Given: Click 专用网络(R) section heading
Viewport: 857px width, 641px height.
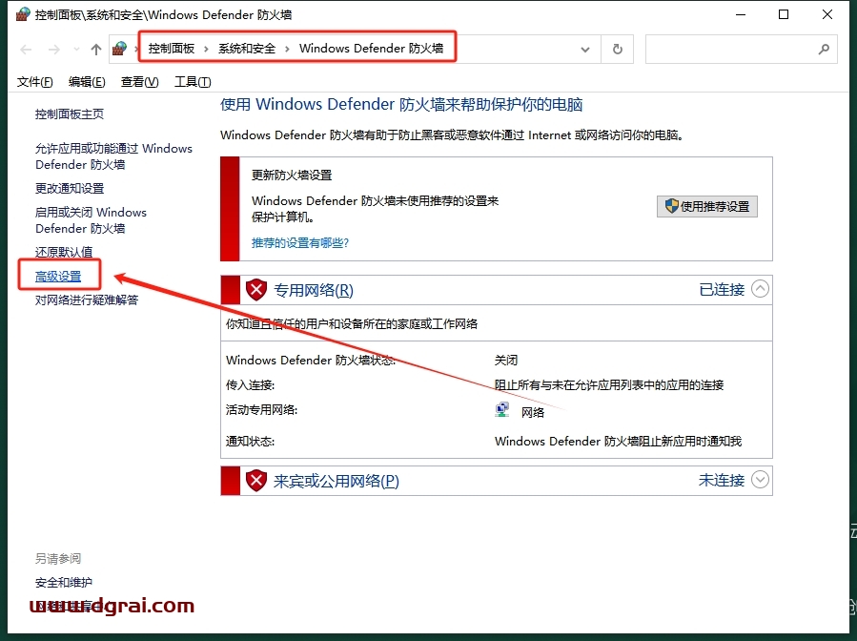Looking at the screenshot, I should pos(314,290).
